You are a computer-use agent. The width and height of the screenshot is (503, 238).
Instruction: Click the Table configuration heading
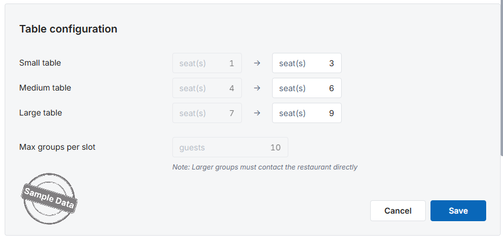(x=68, y=29)
